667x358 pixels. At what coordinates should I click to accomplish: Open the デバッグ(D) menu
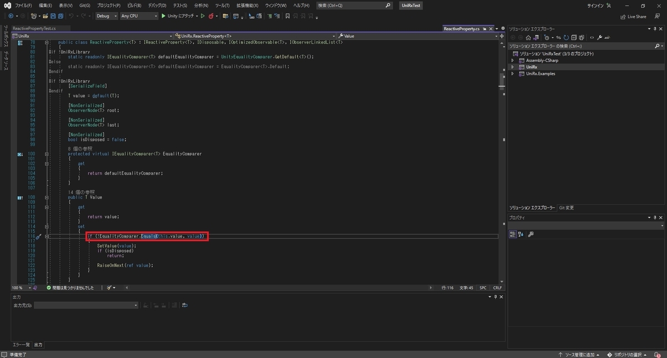(x=158, y=5)
